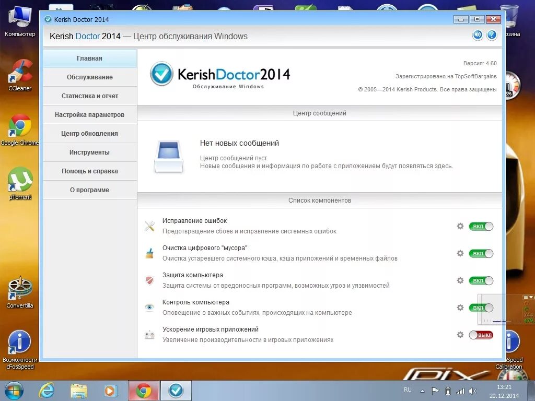535x401 pixels.
Task: Open the Компьютер desktop icon
Action: point(20,21)
